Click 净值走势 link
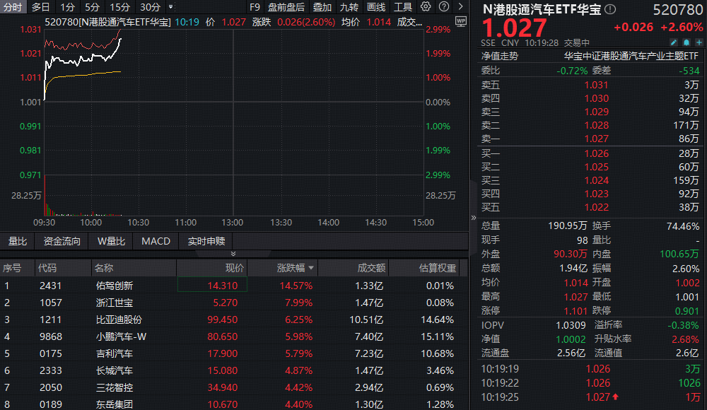 (x=499, y=55)
